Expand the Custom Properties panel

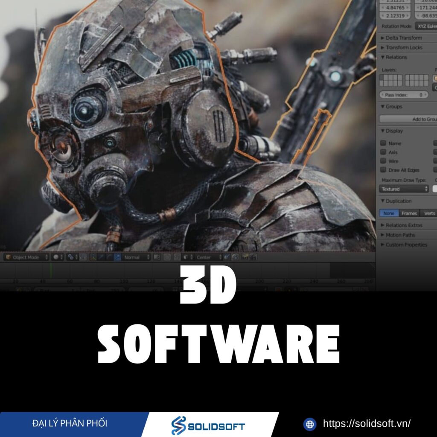[x=404, y=245]
